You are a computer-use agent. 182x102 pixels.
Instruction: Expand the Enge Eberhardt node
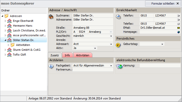tap(5, 21)
